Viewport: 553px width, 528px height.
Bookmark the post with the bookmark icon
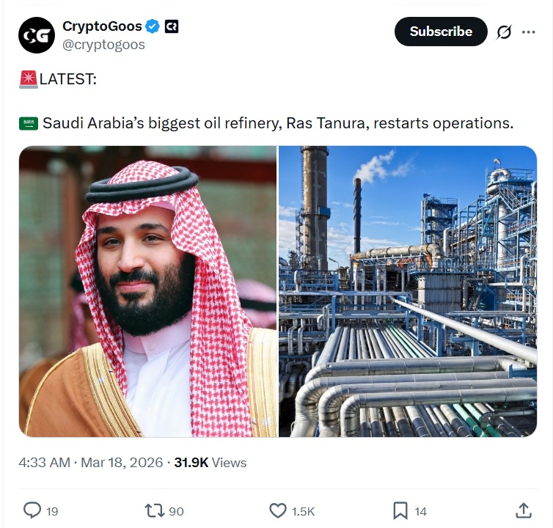pos(400,510)
